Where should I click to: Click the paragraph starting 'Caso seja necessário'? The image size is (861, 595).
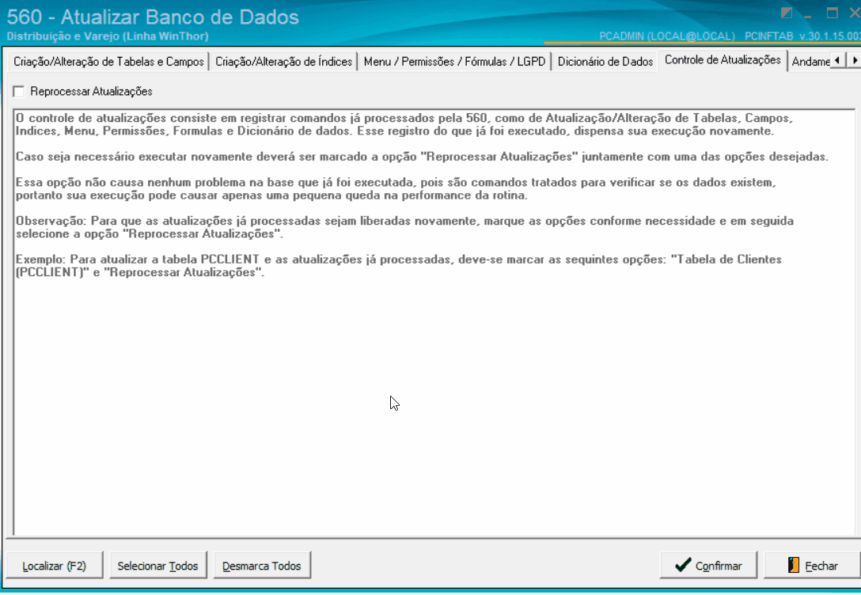pos(422,157)
